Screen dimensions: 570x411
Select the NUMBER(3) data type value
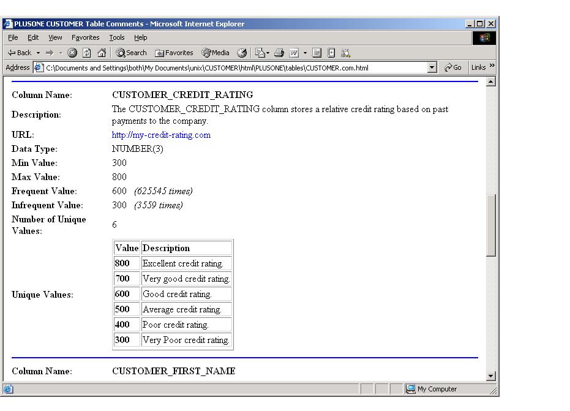coord(137,149)
